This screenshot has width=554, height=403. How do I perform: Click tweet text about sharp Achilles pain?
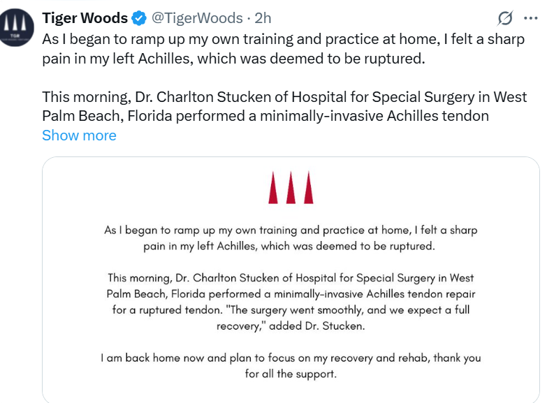(x=283, y=48)
